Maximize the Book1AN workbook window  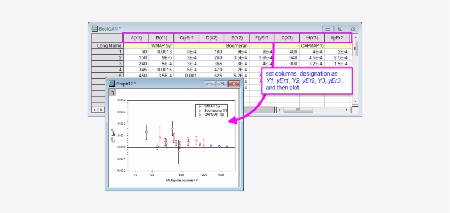(x=340, y=29)
